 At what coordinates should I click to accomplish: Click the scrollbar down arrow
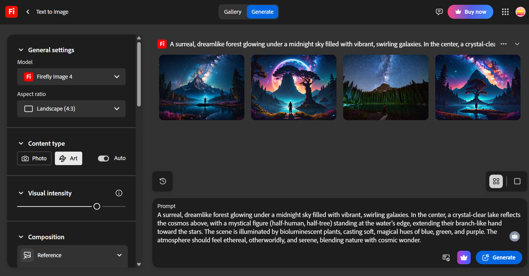coord(139,264)
